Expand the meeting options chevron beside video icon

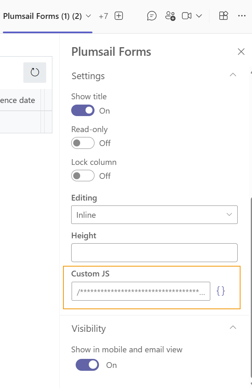click(x=199, y=16)
